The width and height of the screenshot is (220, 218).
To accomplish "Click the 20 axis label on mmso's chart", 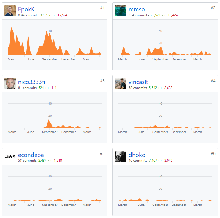I will pos(160,43).
